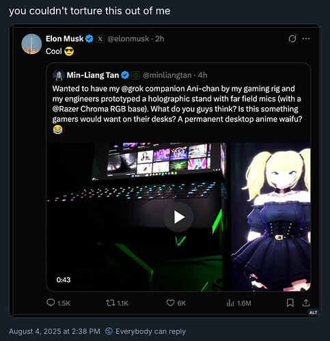The width and height of the screenshot is (330, 341).
Task: Open the three-dot more options menu
Action: pos(306,38)
